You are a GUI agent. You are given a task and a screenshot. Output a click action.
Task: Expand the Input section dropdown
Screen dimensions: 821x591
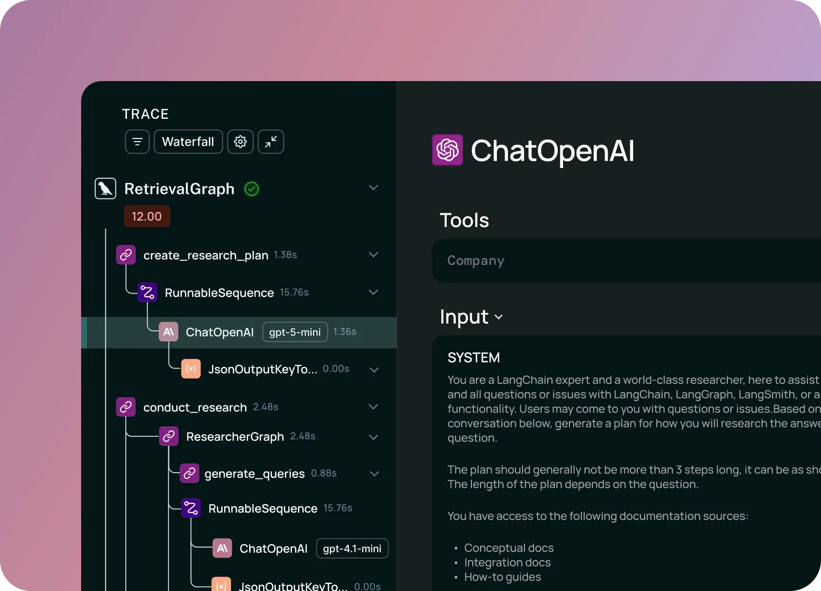coord(498,317)
